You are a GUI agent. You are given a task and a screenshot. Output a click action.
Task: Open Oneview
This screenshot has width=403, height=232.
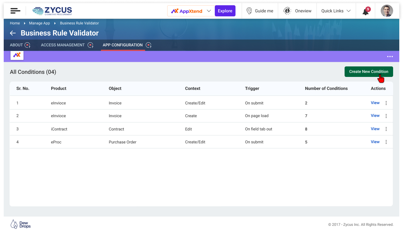click(x=297, y=11)
